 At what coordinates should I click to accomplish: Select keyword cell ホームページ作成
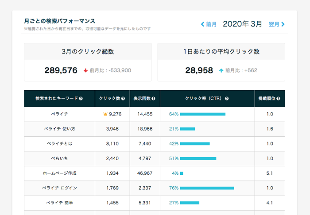point(59,173)
